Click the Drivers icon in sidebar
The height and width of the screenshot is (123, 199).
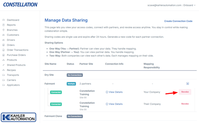[4, 40]
